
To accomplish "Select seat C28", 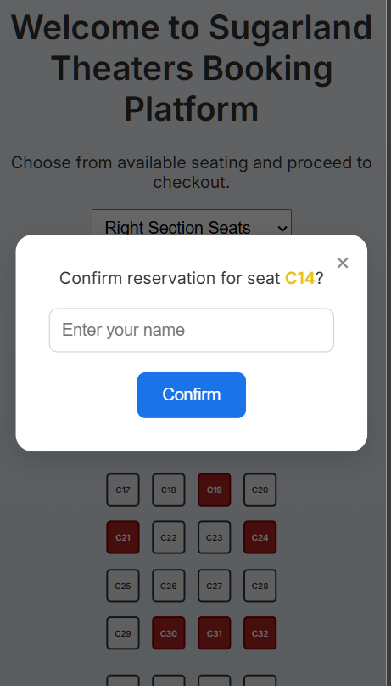I will (x=260, y=586).
